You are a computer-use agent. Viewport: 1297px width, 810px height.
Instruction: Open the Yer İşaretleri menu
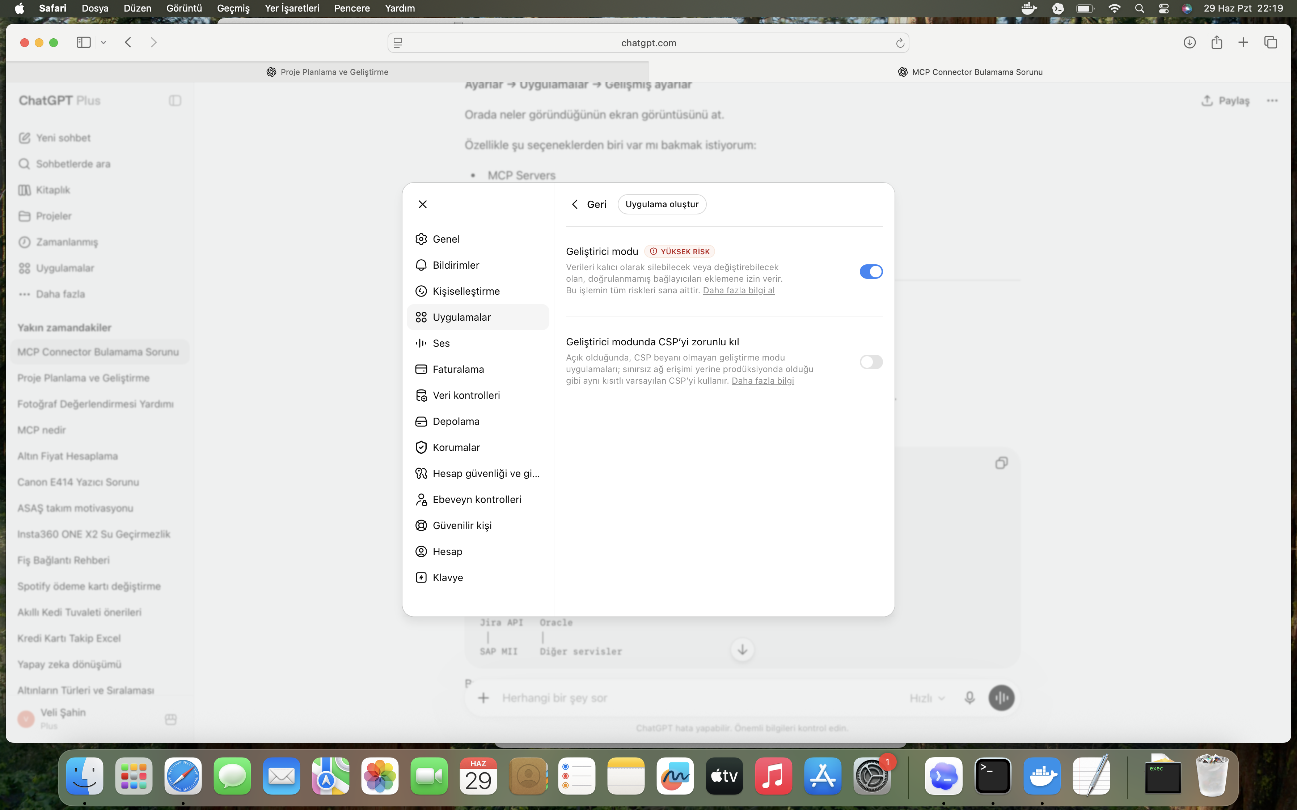tap(292, 8)
